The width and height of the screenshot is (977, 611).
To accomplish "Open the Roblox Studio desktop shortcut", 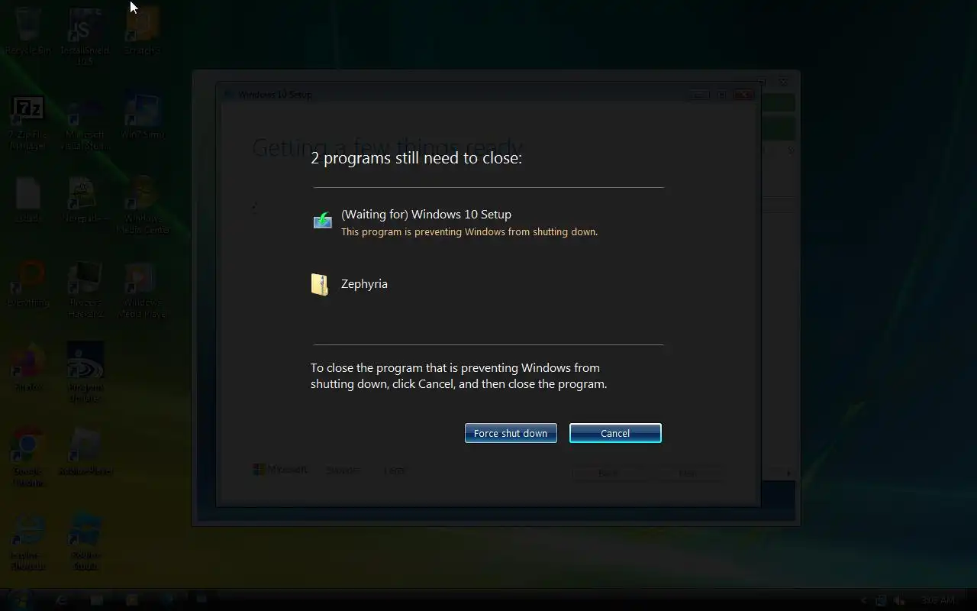I will click(85, 542).
